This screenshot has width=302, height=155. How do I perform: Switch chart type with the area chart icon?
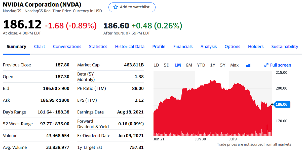coord(248,65)
